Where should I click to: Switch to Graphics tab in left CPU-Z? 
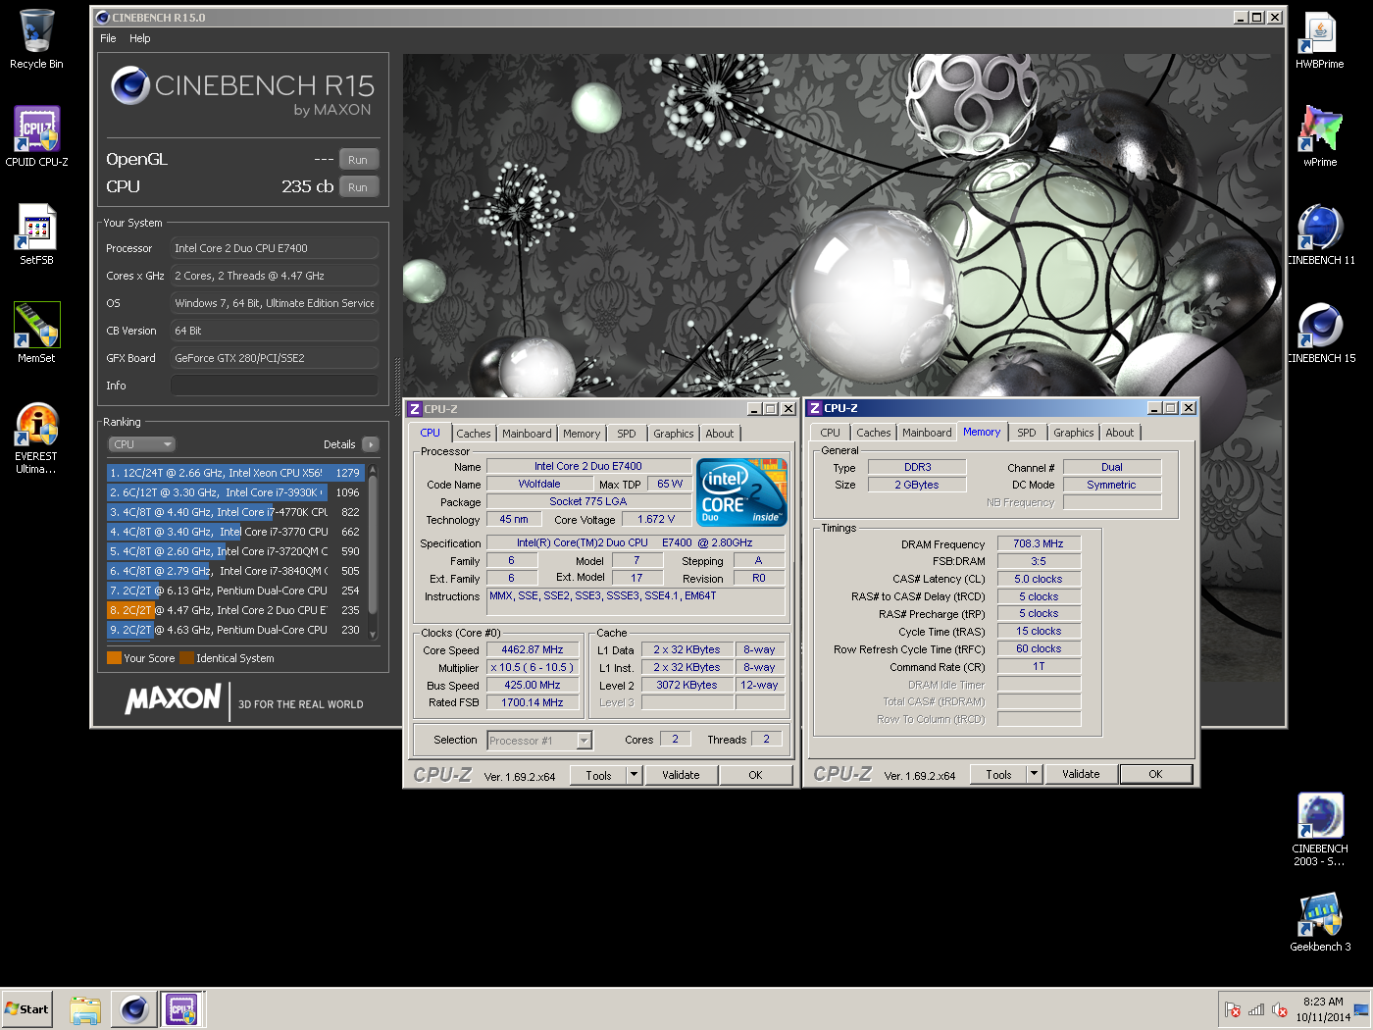[674, 434]
